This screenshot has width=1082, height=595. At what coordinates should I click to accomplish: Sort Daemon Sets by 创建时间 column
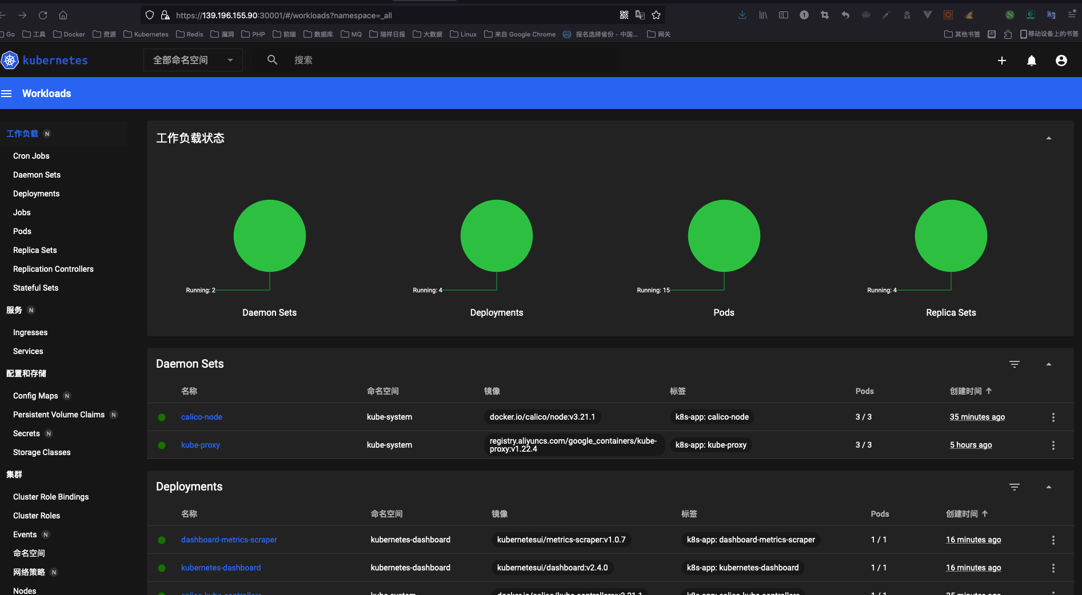tap(971, 391)
